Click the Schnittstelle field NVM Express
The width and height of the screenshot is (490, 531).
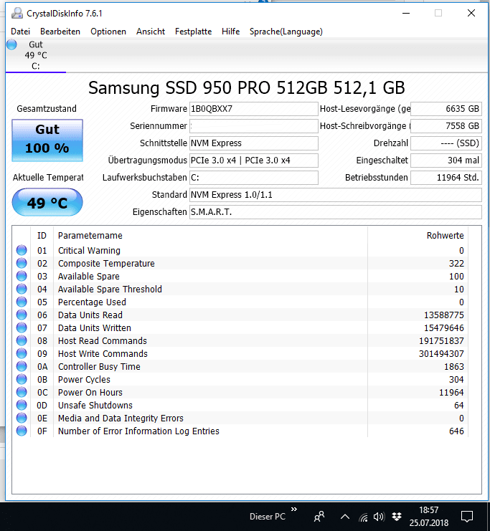coord(254,143)
